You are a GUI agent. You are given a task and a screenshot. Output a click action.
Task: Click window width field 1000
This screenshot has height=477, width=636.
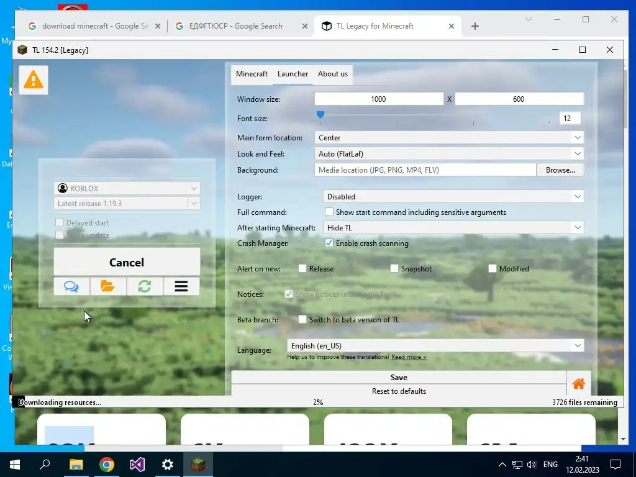(379, 99)
